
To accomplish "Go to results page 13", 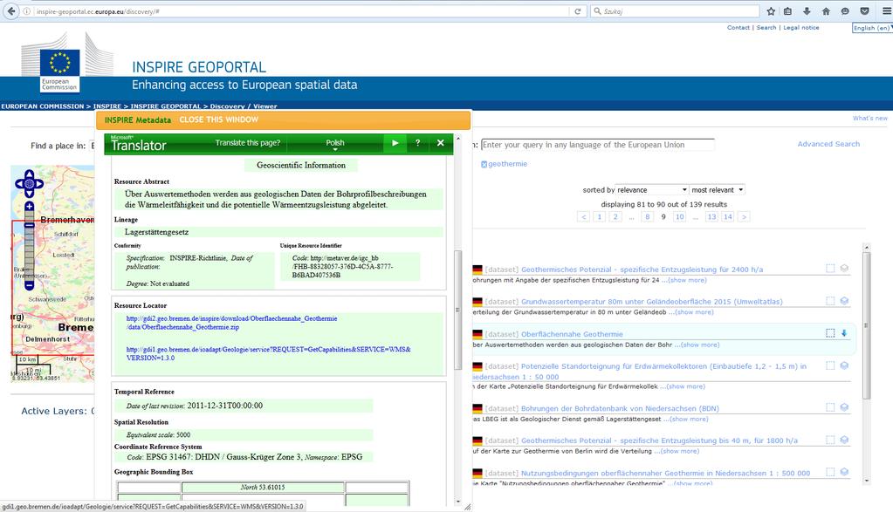I will click(711, 216).
